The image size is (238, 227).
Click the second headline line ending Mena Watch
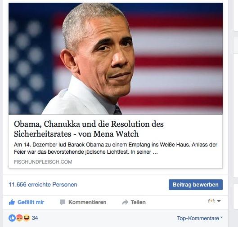click(76, 134)
